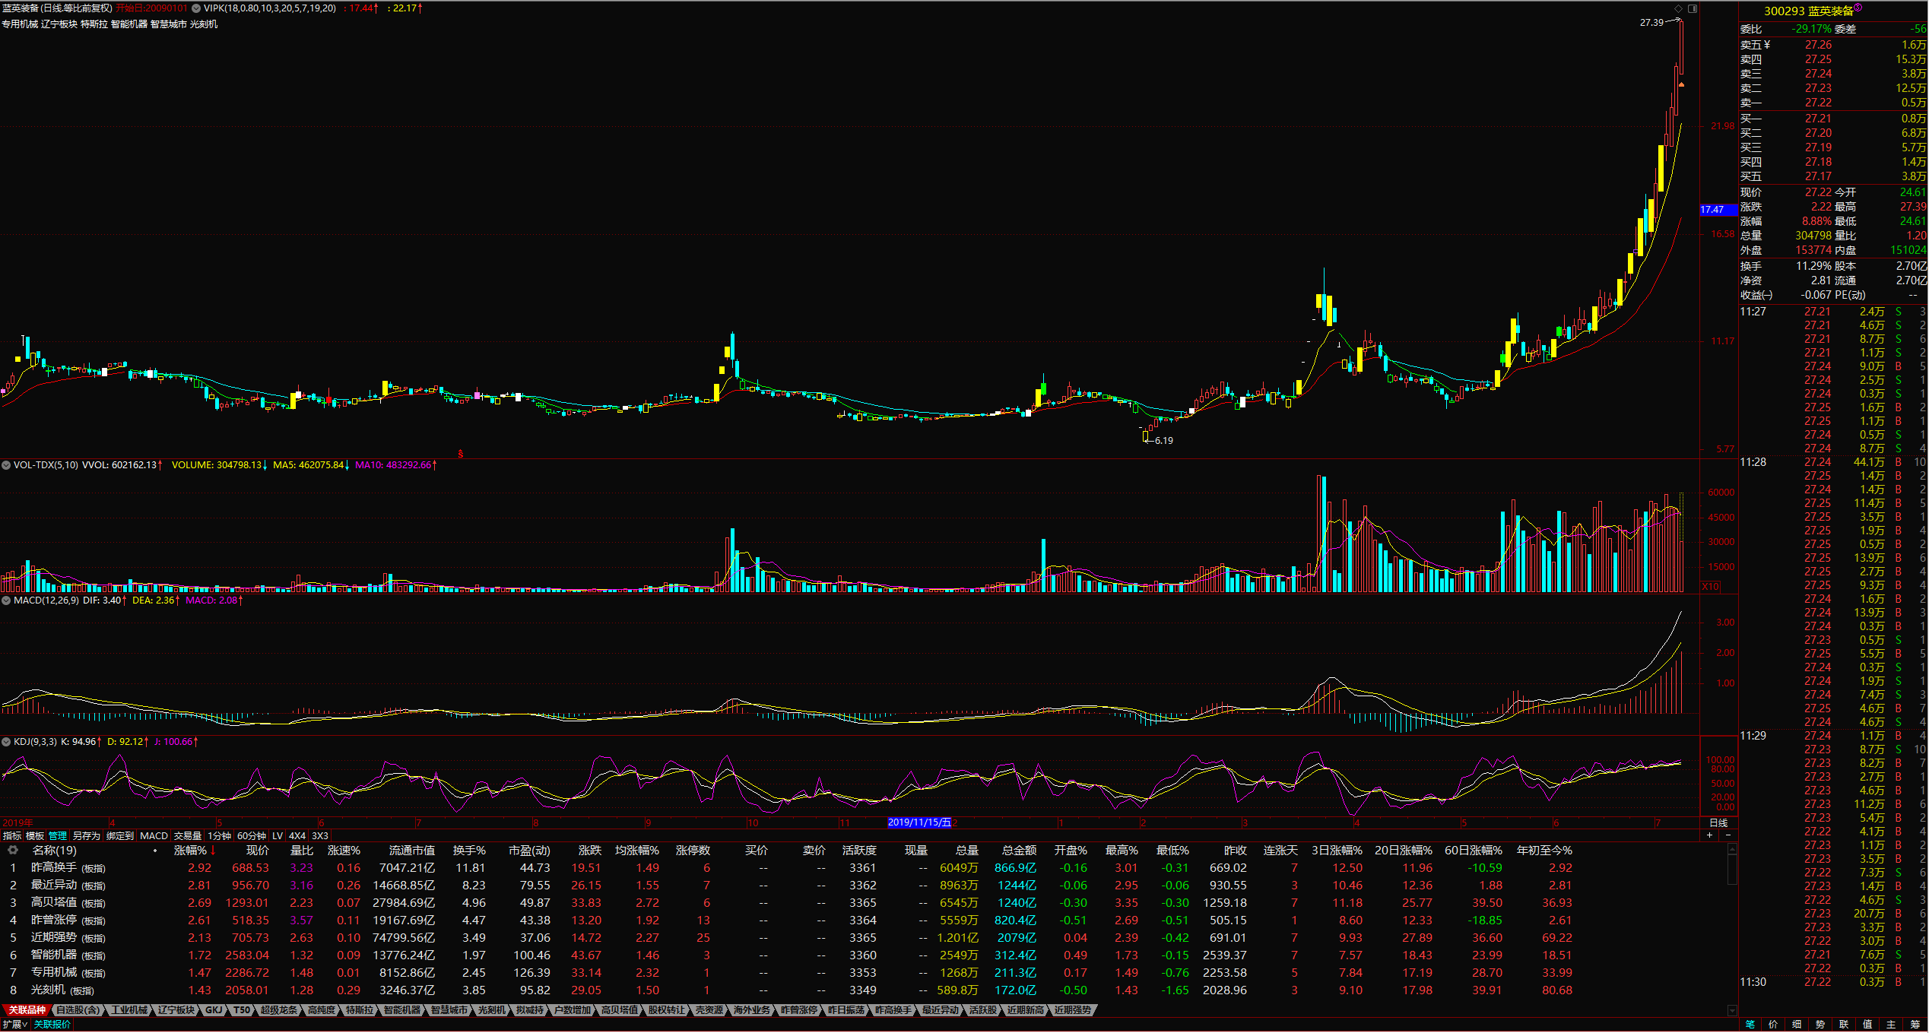Sort by 涨幅% column header arrow
The width and height of the screenshot is (1929, 1033).
tap(214, 851)
